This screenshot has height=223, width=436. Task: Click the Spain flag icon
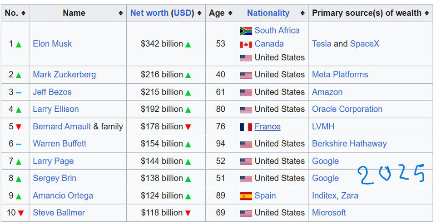tap(246, 196)
